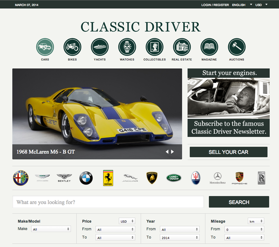Screen dimensions: 279x247
Task: Select the Porsche brand logo
Action: point(239,178)
